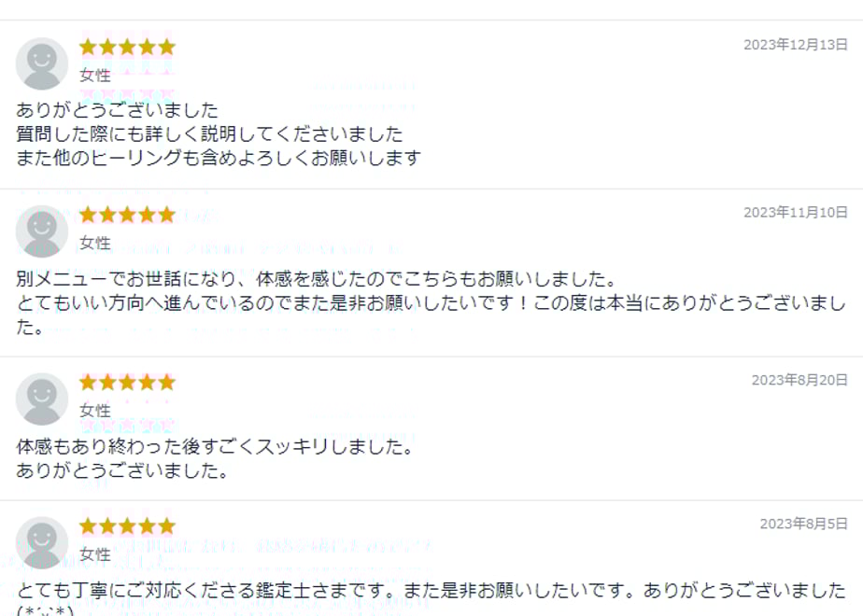Click review text mentioning 鑑定士さま
Screen dimensions: 863x616
tap(431, 598)
